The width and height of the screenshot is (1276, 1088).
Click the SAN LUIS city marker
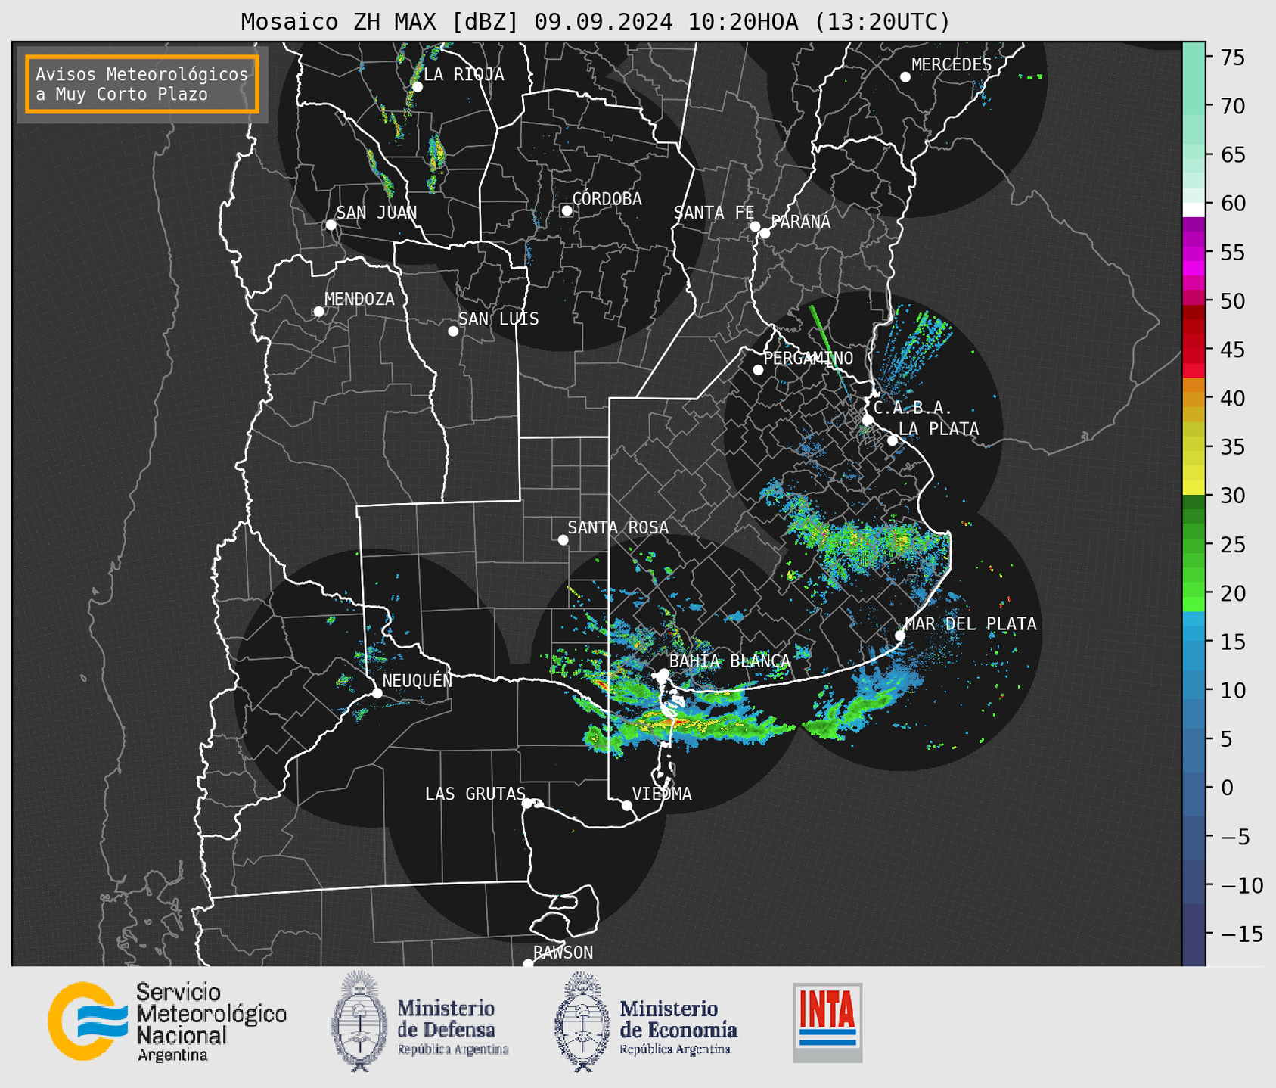(453, 331)
